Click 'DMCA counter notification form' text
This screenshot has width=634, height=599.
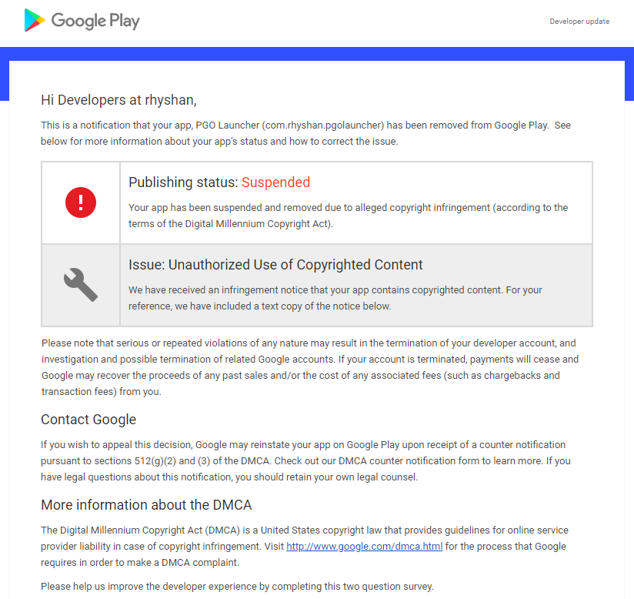tap(409, 461)
